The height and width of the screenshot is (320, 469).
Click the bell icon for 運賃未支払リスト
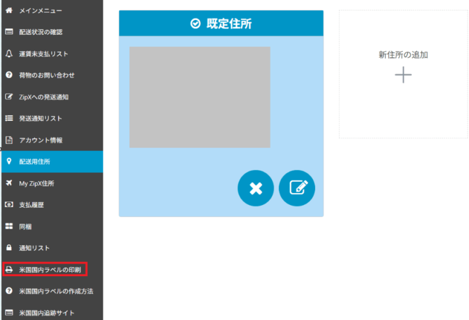click(9, 54)
